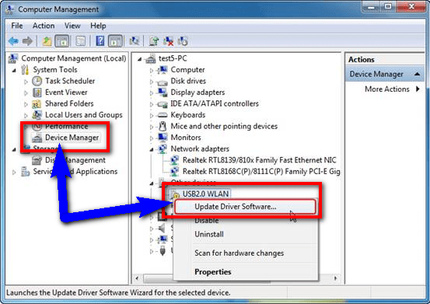Expand the Shared Folders node arrow
This screenshot has height=304, width=430.
(x=26, y=104)
